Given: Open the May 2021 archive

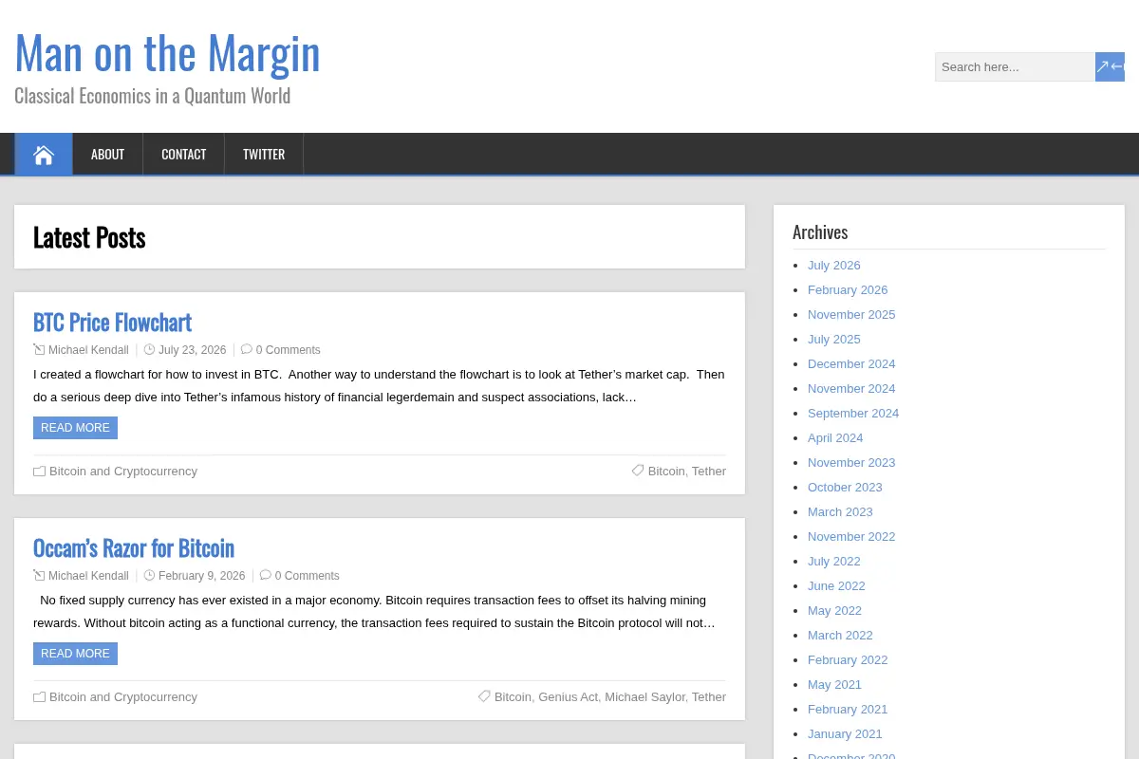Looking at the screenshot, I should [834, 685].
